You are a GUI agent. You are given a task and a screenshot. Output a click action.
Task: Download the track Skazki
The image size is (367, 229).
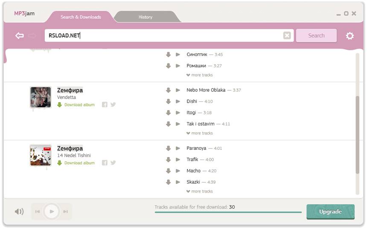click(x=168, y=182)
